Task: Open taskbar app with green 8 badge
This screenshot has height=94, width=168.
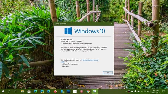Action: tap(62, 91)
